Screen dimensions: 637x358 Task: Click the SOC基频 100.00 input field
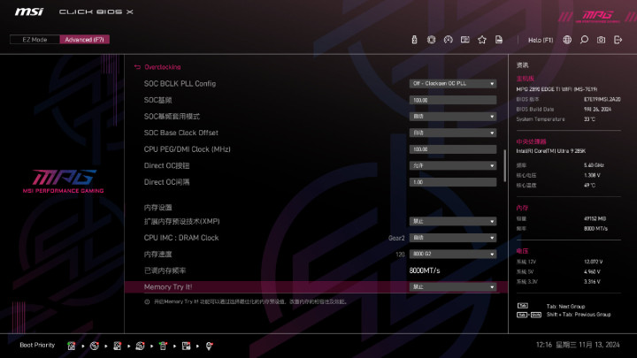pyautogui.click(x=453, y=100)
